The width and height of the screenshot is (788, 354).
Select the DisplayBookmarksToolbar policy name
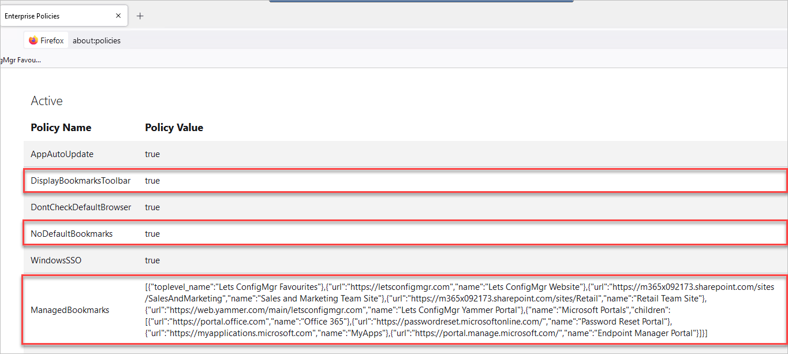pos(80,181)
